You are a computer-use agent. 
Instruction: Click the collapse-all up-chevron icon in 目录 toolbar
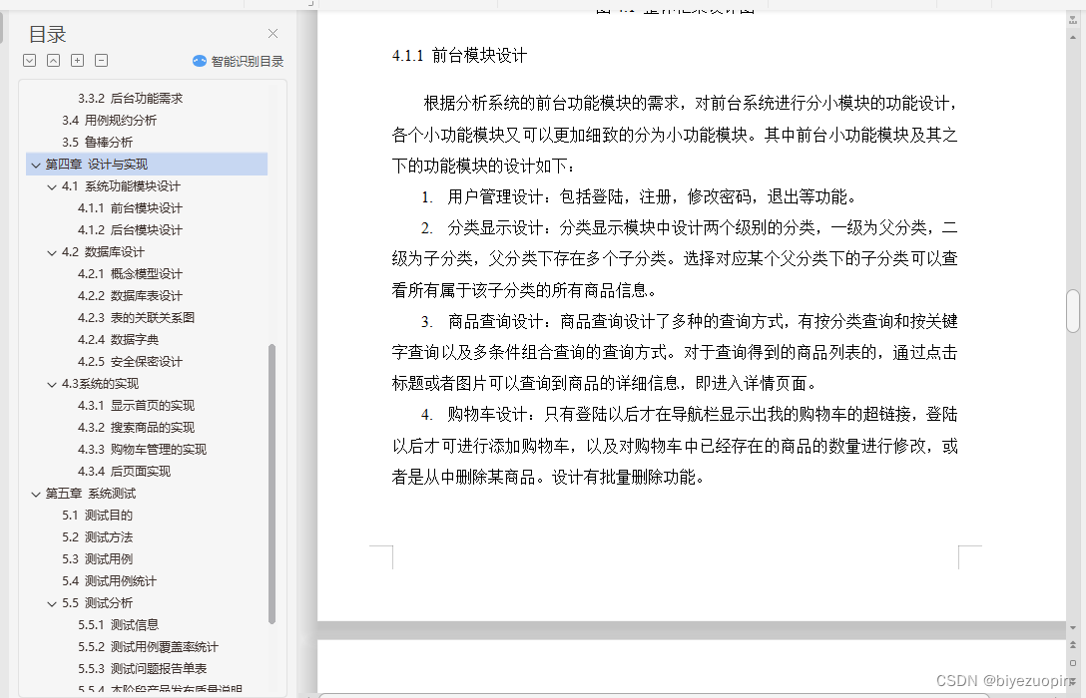pos(52,60)
